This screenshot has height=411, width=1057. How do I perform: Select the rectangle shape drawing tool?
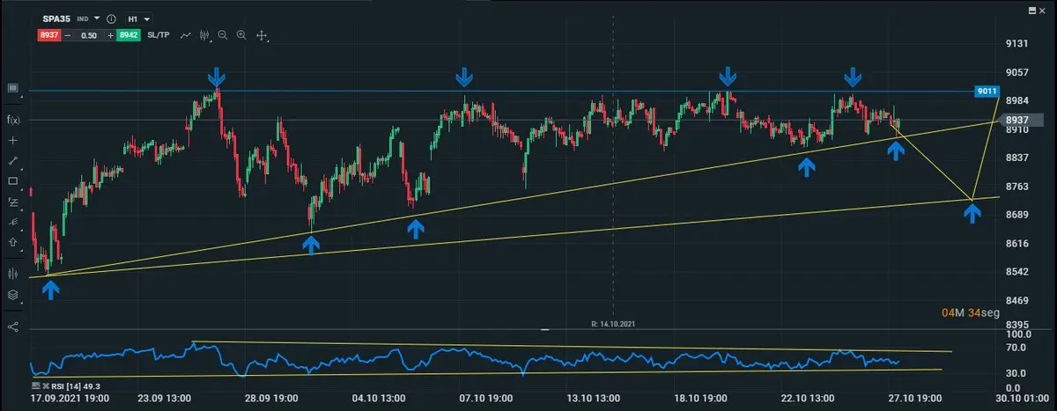(x=13, y=181)
